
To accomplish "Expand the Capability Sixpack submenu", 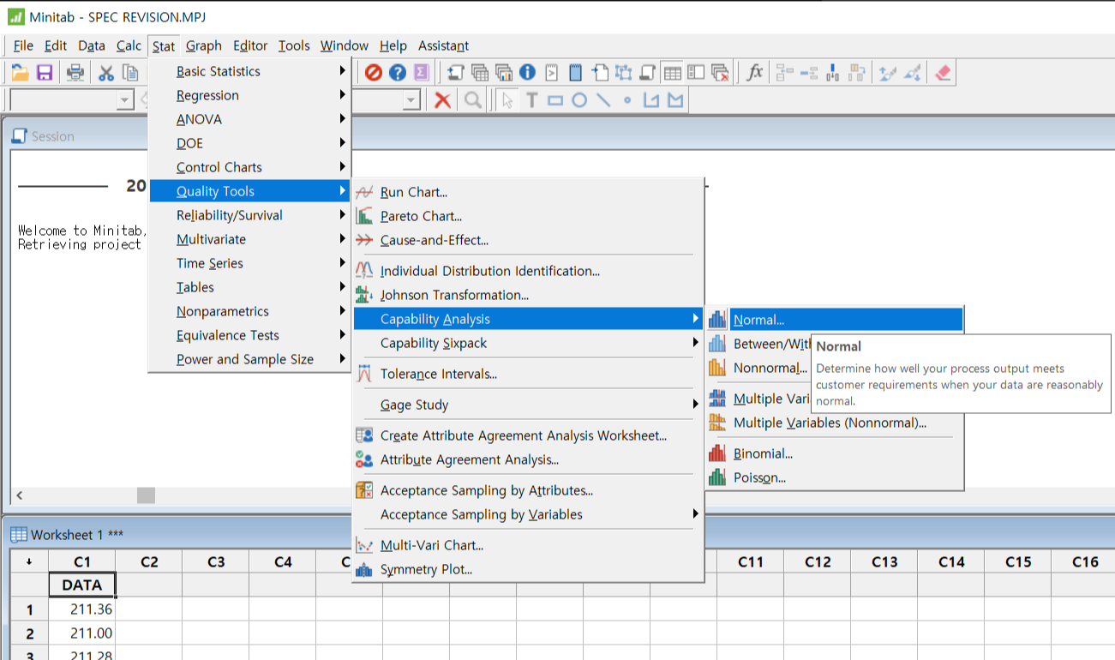I will click(x=528, y=343).
